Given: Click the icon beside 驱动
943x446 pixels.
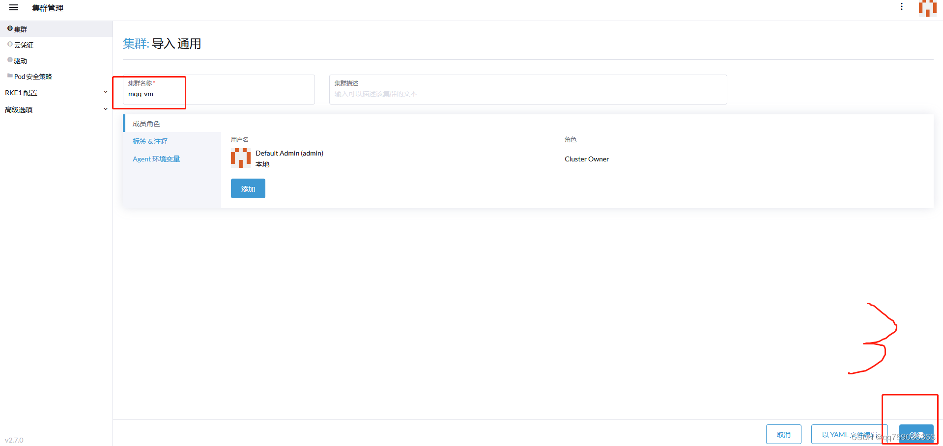Looking at the screenshot, I should (x=10, y=60).
